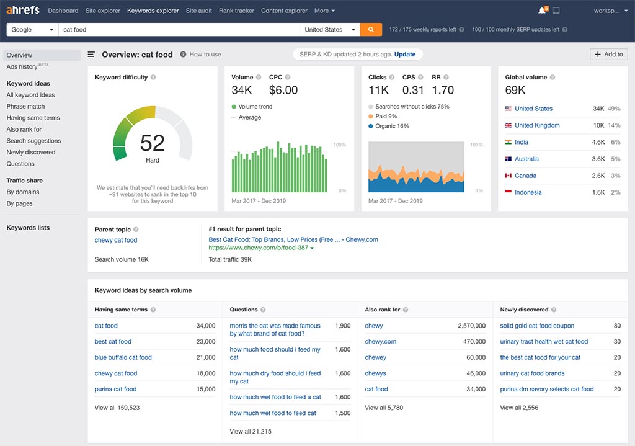
Task: Open All keyword ideas in sidebar
Action: pos(30,95)
